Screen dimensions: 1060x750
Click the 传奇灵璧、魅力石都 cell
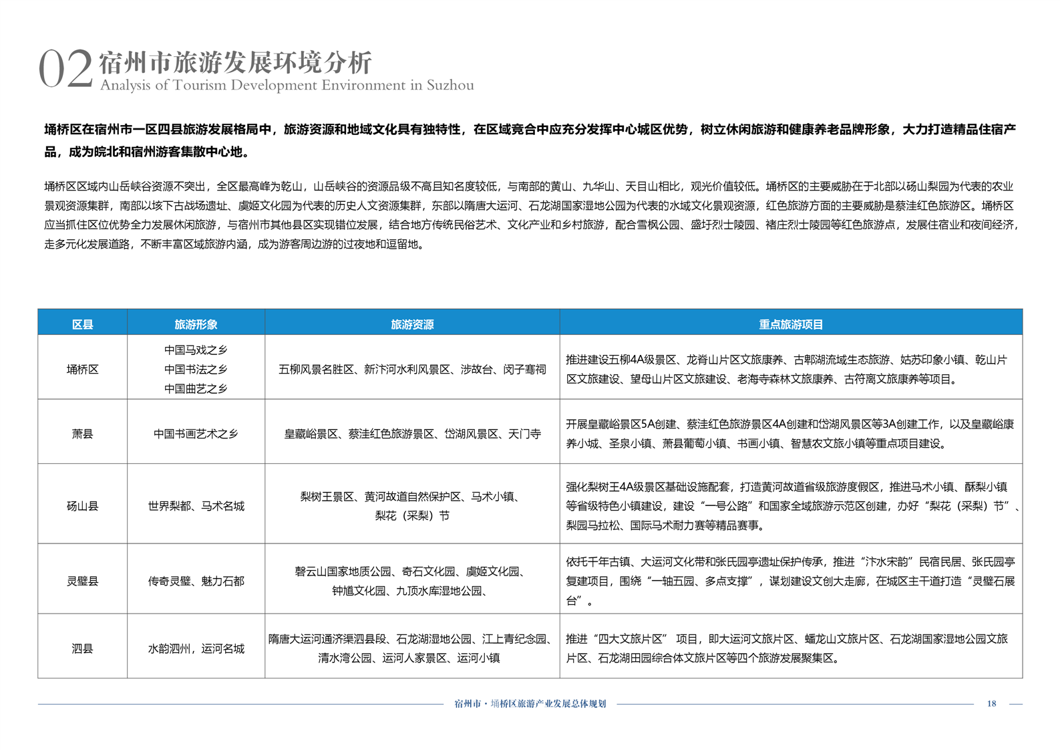click(x=196, y=581)
